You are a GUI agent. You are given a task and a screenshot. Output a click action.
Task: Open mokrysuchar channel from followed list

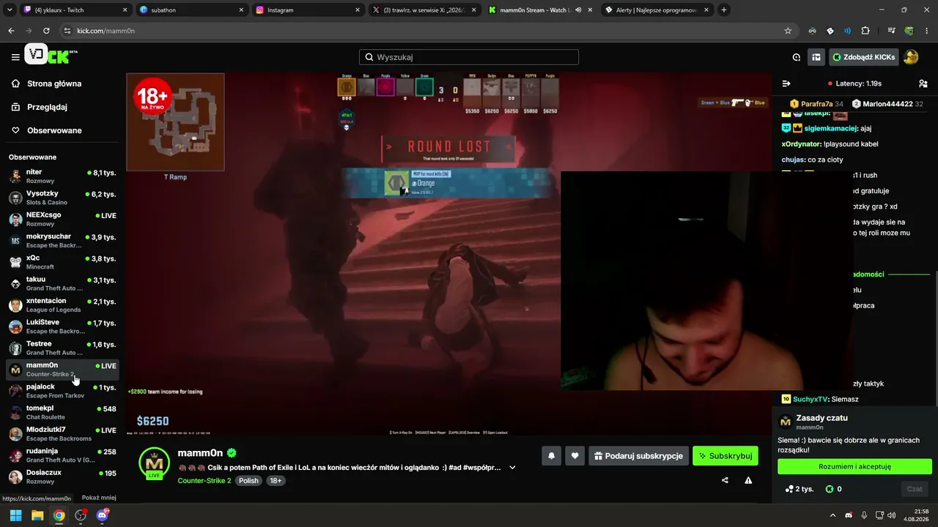(62, 240)
